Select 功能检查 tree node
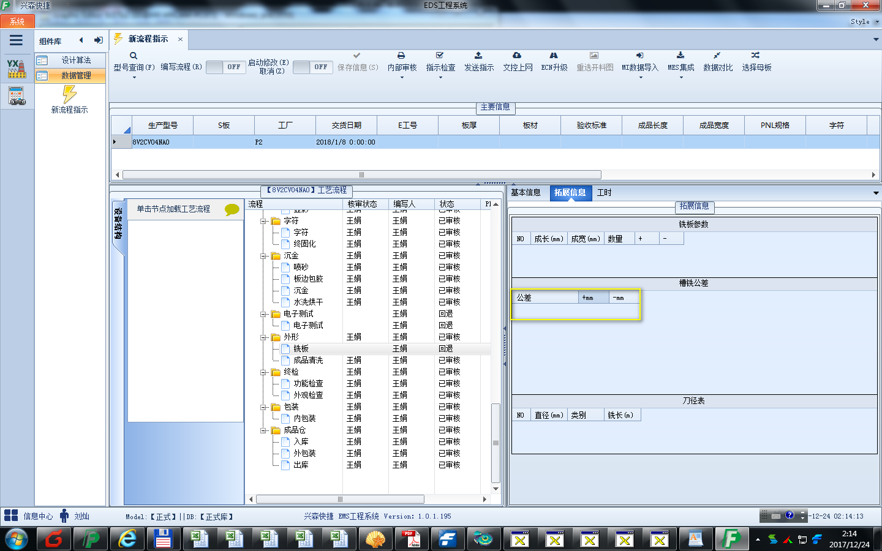The width and height of the screenshot is (882, 551). (x=308, y=384)
